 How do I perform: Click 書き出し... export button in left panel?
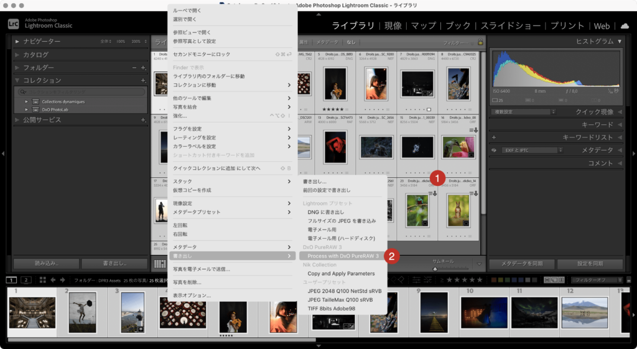114,263
